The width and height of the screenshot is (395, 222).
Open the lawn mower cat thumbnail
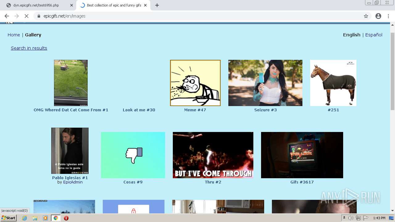(x=71, y=83)
